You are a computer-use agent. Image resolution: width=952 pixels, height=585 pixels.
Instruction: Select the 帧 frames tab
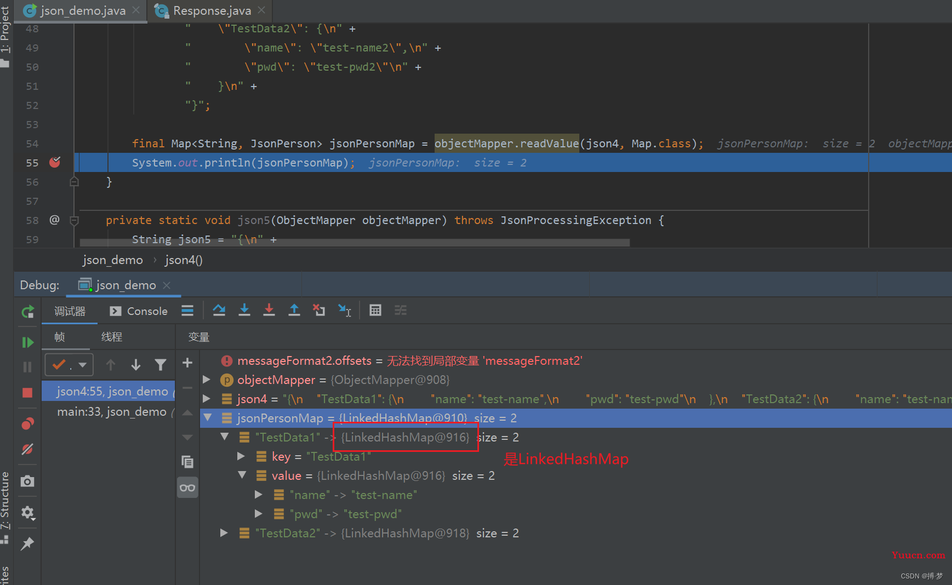click(x=60, y=337)
